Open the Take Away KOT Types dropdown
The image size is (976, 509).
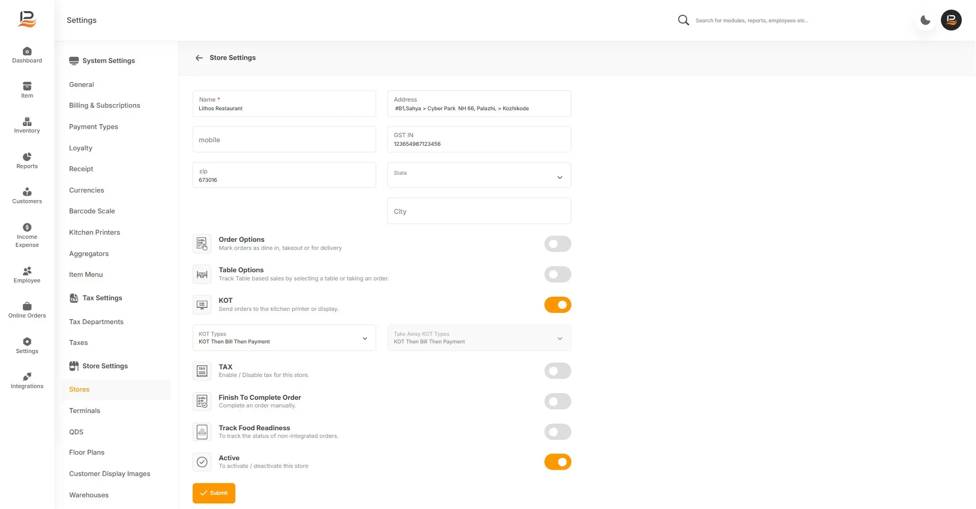tap(479, 338)
